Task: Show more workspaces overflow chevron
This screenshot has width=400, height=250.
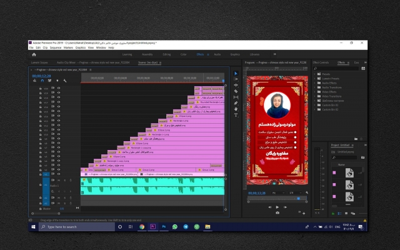Action: tap(275, 54)
